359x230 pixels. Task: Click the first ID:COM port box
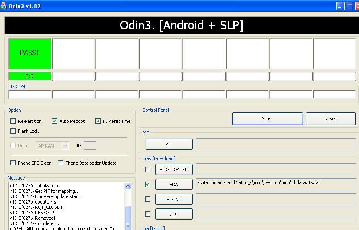29,94
